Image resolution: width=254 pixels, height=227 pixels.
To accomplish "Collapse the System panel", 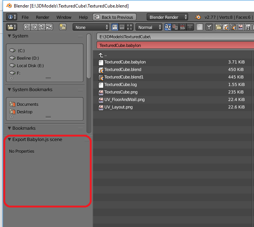I will [x=9, y=36].
